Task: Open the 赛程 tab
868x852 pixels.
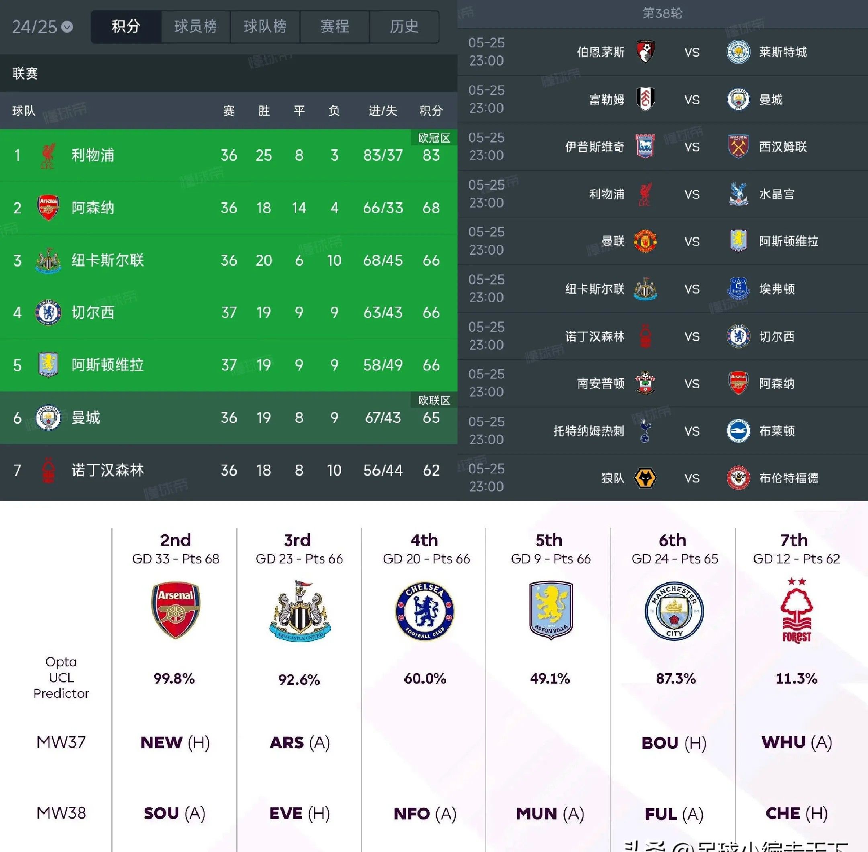Action: [335, 27]
